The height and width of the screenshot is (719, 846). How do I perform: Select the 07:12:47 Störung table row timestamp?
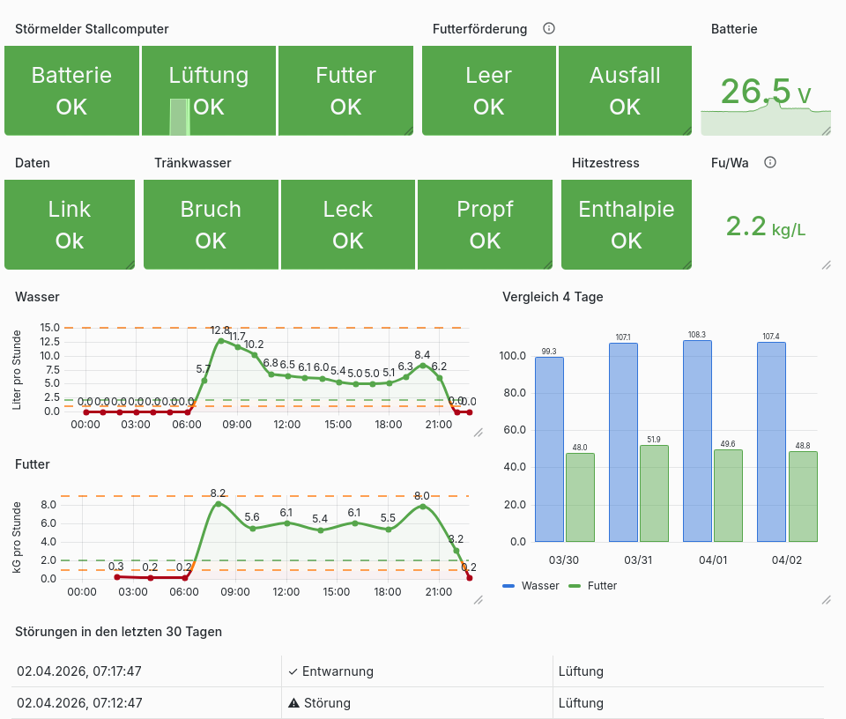(79, 703)
